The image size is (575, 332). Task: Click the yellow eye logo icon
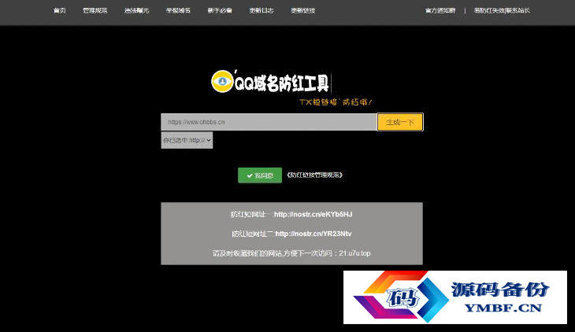pyautogui.click(x=222, y=81)
